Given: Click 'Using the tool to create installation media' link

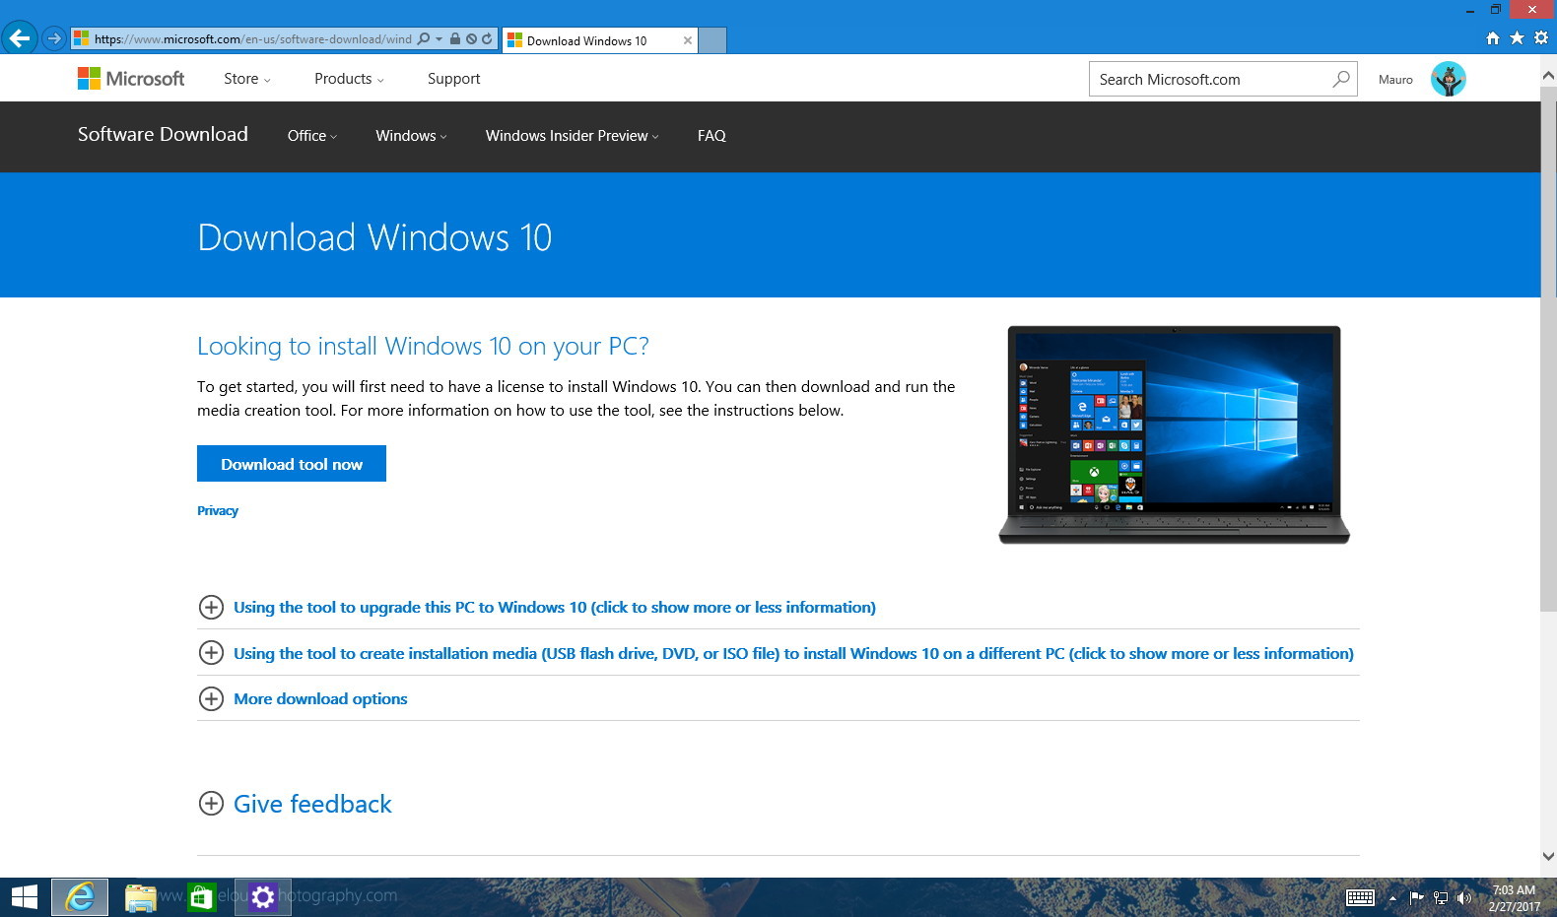Looking at the screenshot, I should pyautogui.click(x=793, y=653).
